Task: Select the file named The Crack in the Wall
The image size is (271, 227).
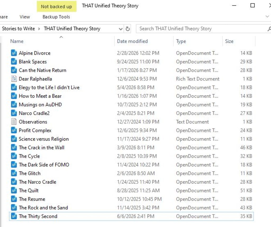Action: pos(42,148)
